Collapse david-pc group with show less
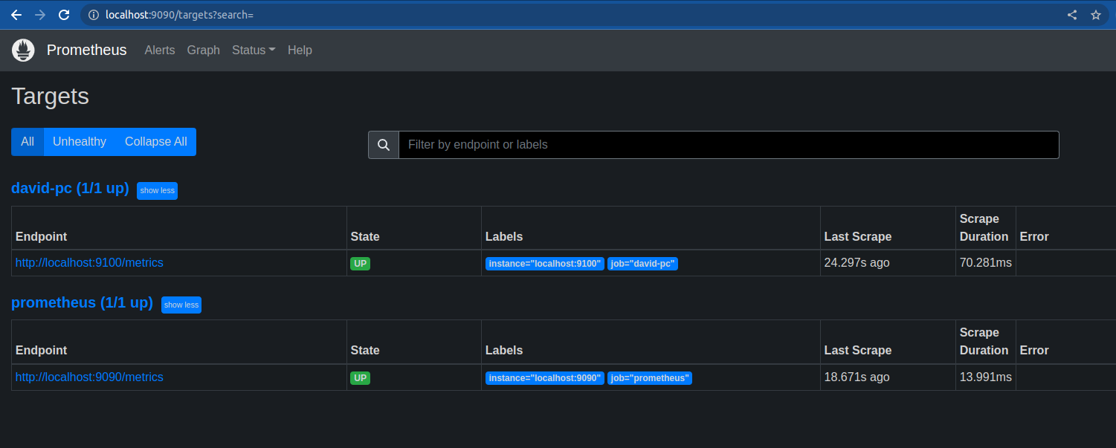 click(x=157, y=191)
